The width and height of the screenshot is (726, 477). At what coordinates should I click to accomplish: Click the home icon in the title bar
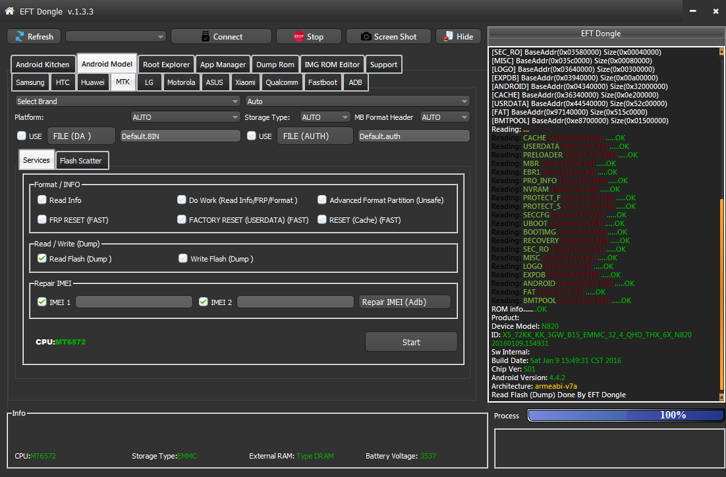(9, 11)
